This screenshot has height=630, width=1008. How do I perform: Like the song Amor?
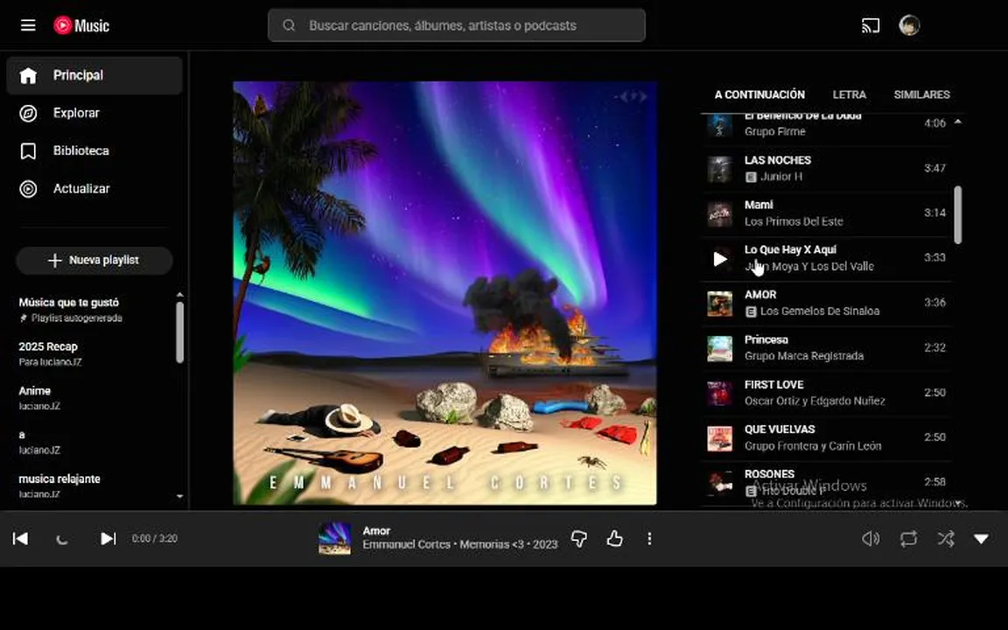pyautogui.click(x=614, y=539)
